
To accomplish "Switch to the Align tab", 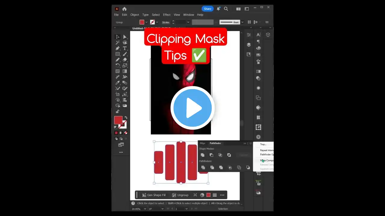I will tap(202, 143).
